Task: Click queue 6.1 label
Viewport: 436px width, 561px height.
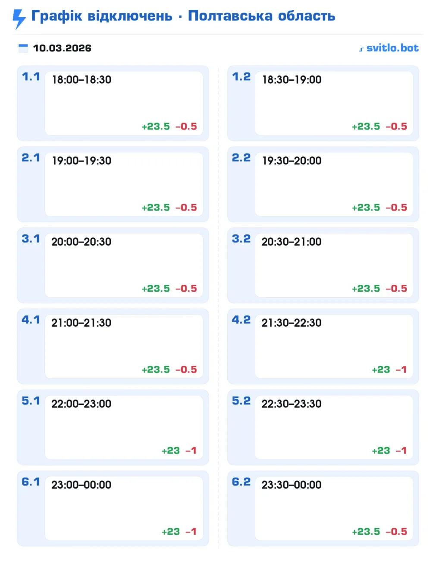Action: point(31,482)
